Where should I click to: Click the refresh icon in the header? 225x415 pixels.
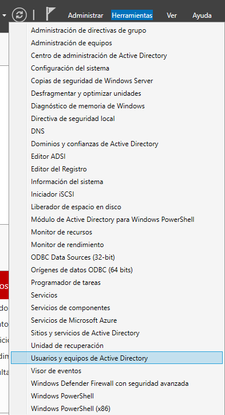[x=19, y=15]
